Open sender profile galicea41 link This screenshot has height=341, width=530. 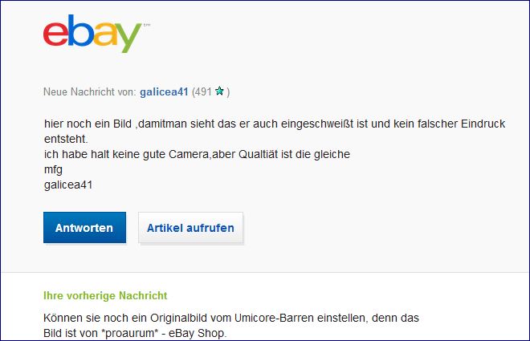click(164, 91)
